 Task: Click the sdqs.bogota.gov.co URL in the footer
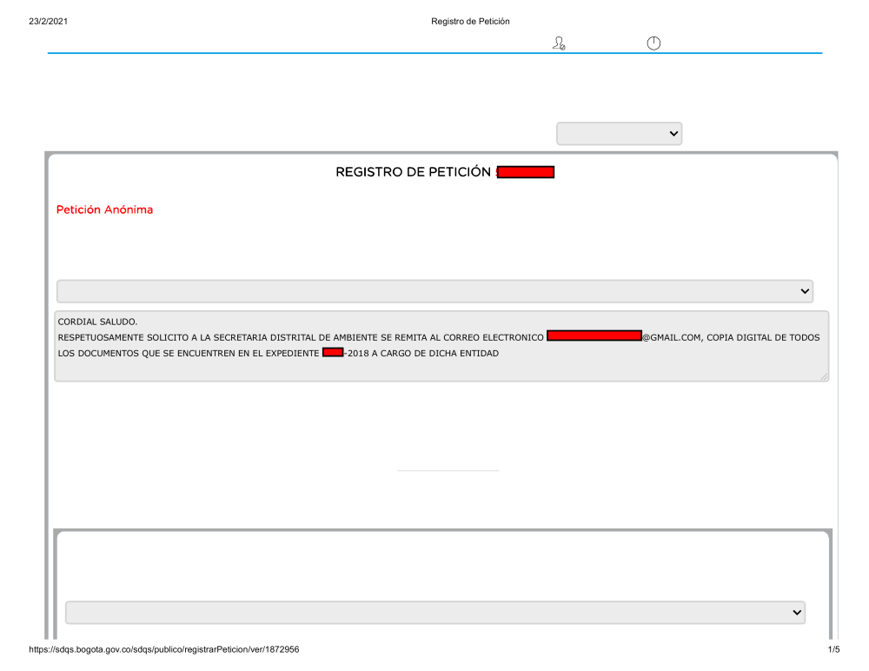(165, 649)
